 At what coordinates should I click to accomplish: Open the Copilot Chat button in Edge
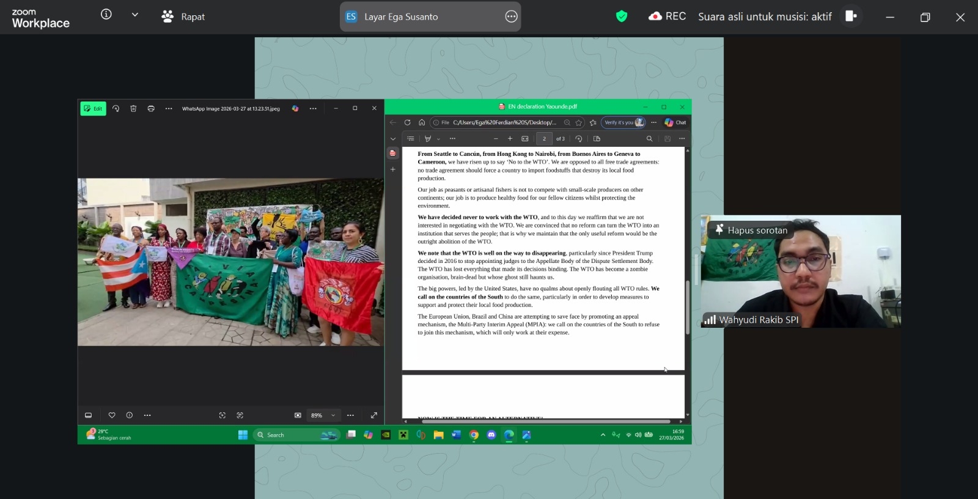[x=675, y=122]
